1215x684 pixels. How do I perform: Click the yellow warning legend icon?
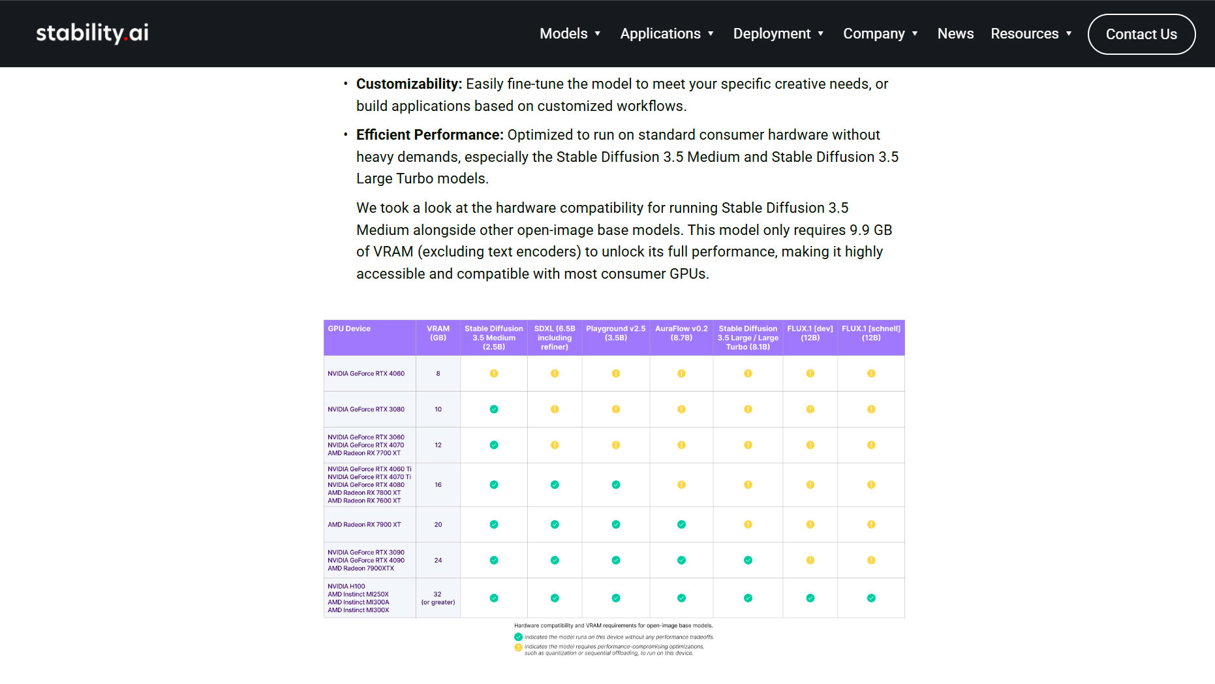pos(518,647)
